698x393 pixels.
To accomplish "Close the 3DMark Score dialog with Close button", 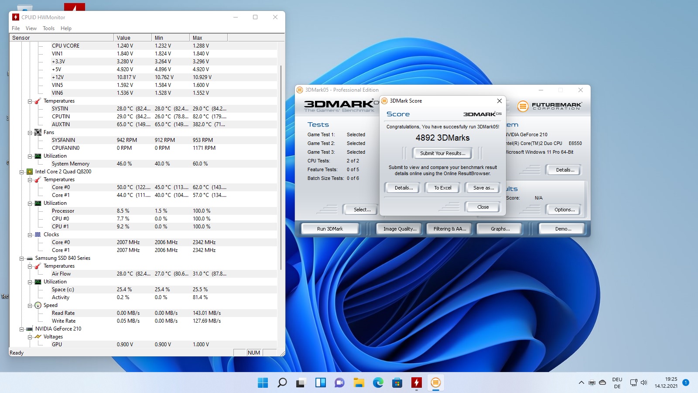I will point(483,207).
